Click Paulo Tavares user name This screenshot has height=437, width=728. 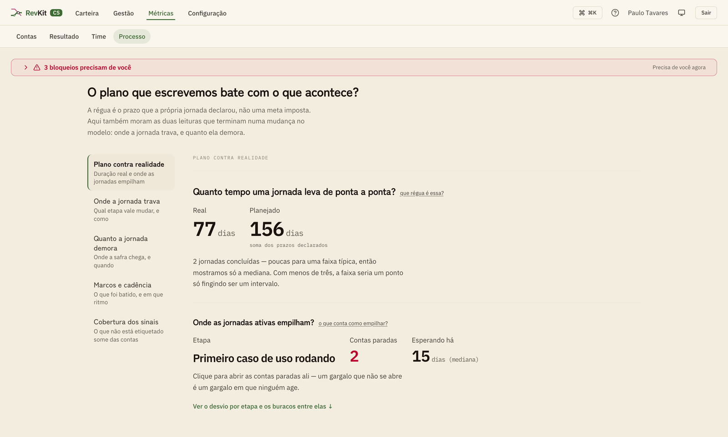pos(648,13)
